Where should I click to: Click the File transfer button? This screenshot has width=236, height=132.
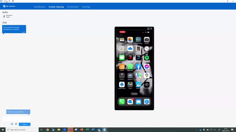[x=9, y=6]
